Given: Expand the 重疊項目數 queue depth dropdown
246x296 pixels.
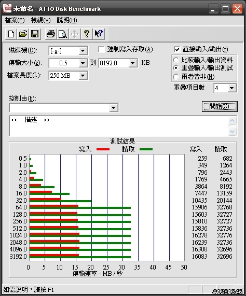Looking at the screenshot, I should click(x=232, y=88).
